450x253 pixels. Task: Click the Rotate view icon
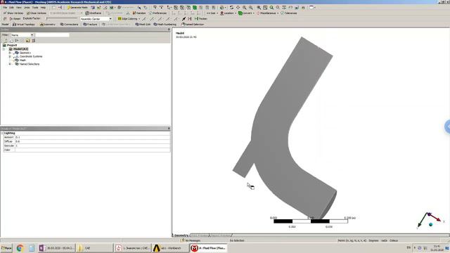(231, 8)
